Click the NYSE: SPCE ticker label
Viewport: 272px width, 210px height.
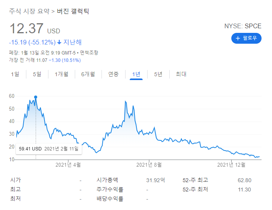pos(243,26)
